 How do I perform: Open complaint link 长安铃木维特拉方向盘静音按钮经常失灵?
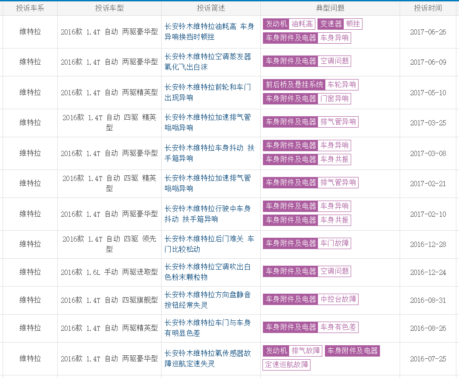click(x=208, y=300)
